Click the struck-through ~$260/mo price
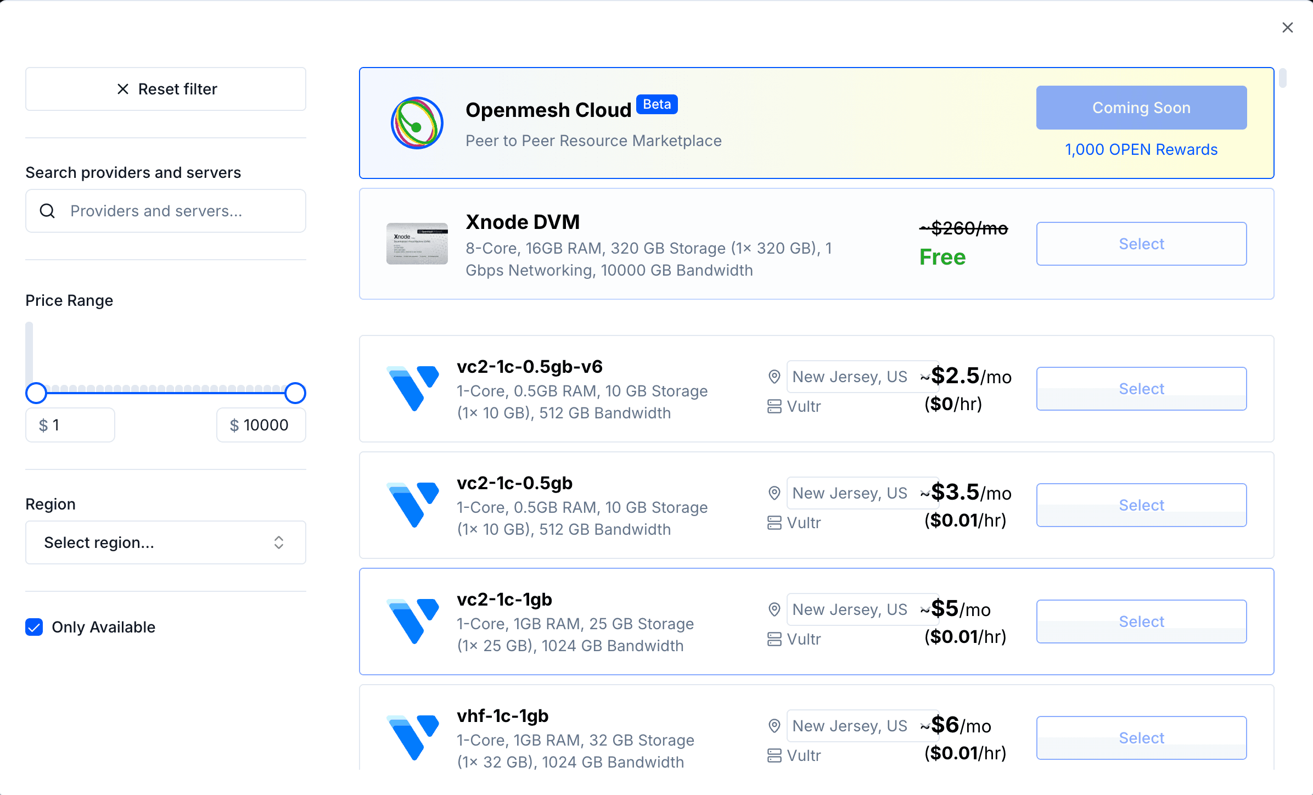 point(964,228)
